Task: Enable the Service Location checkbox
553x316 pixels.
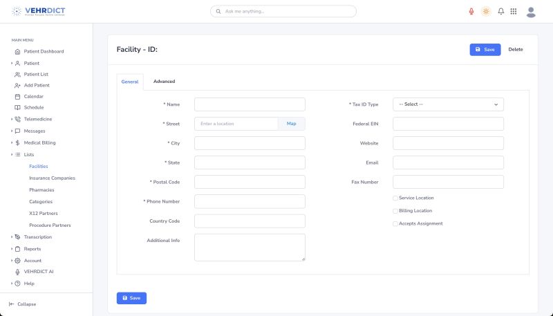Action: click(x=395, y=198)
